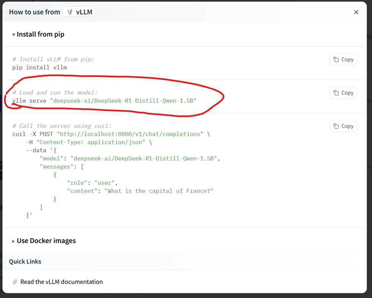Close the How to use dialog
The height and width of the screenshot is (298, 372).
coord(356,12)
